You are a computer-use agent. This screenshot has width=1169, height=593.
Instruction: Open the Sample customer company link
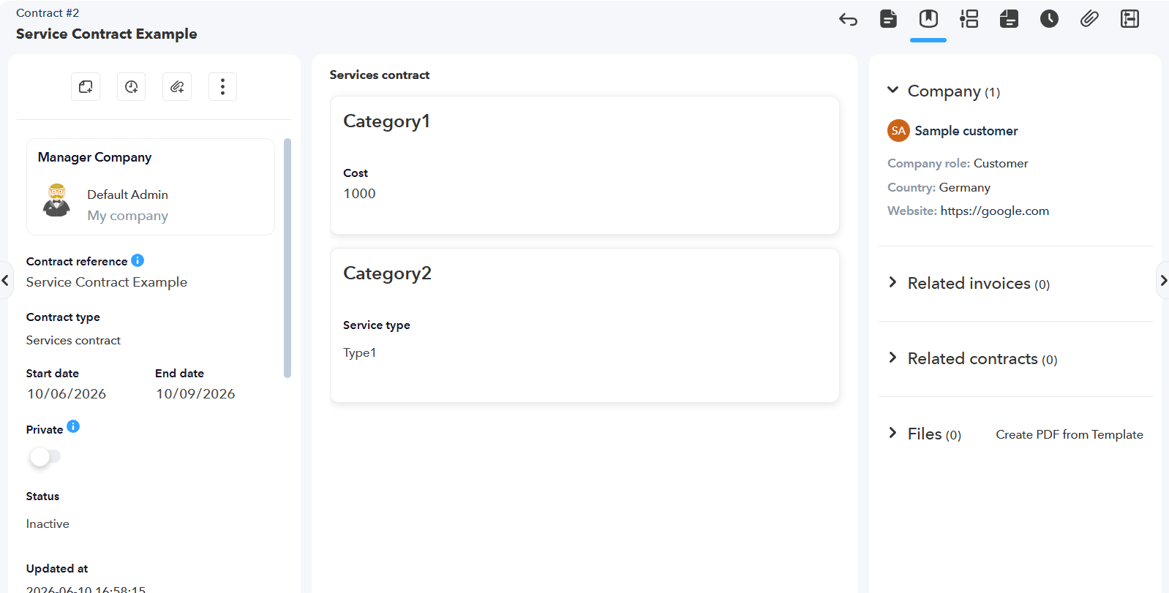click(966, 131)
